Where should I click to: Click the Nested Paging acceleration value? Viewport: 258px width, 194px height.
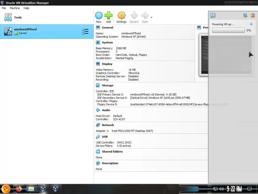(124, 58)
